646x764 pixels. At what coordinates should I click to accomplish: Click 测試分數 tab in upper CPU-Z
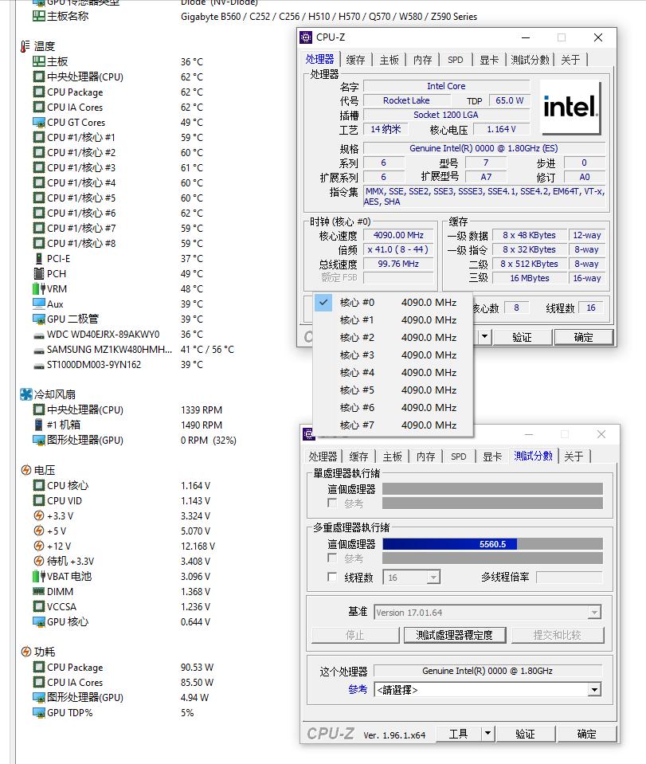coord(530,60)
